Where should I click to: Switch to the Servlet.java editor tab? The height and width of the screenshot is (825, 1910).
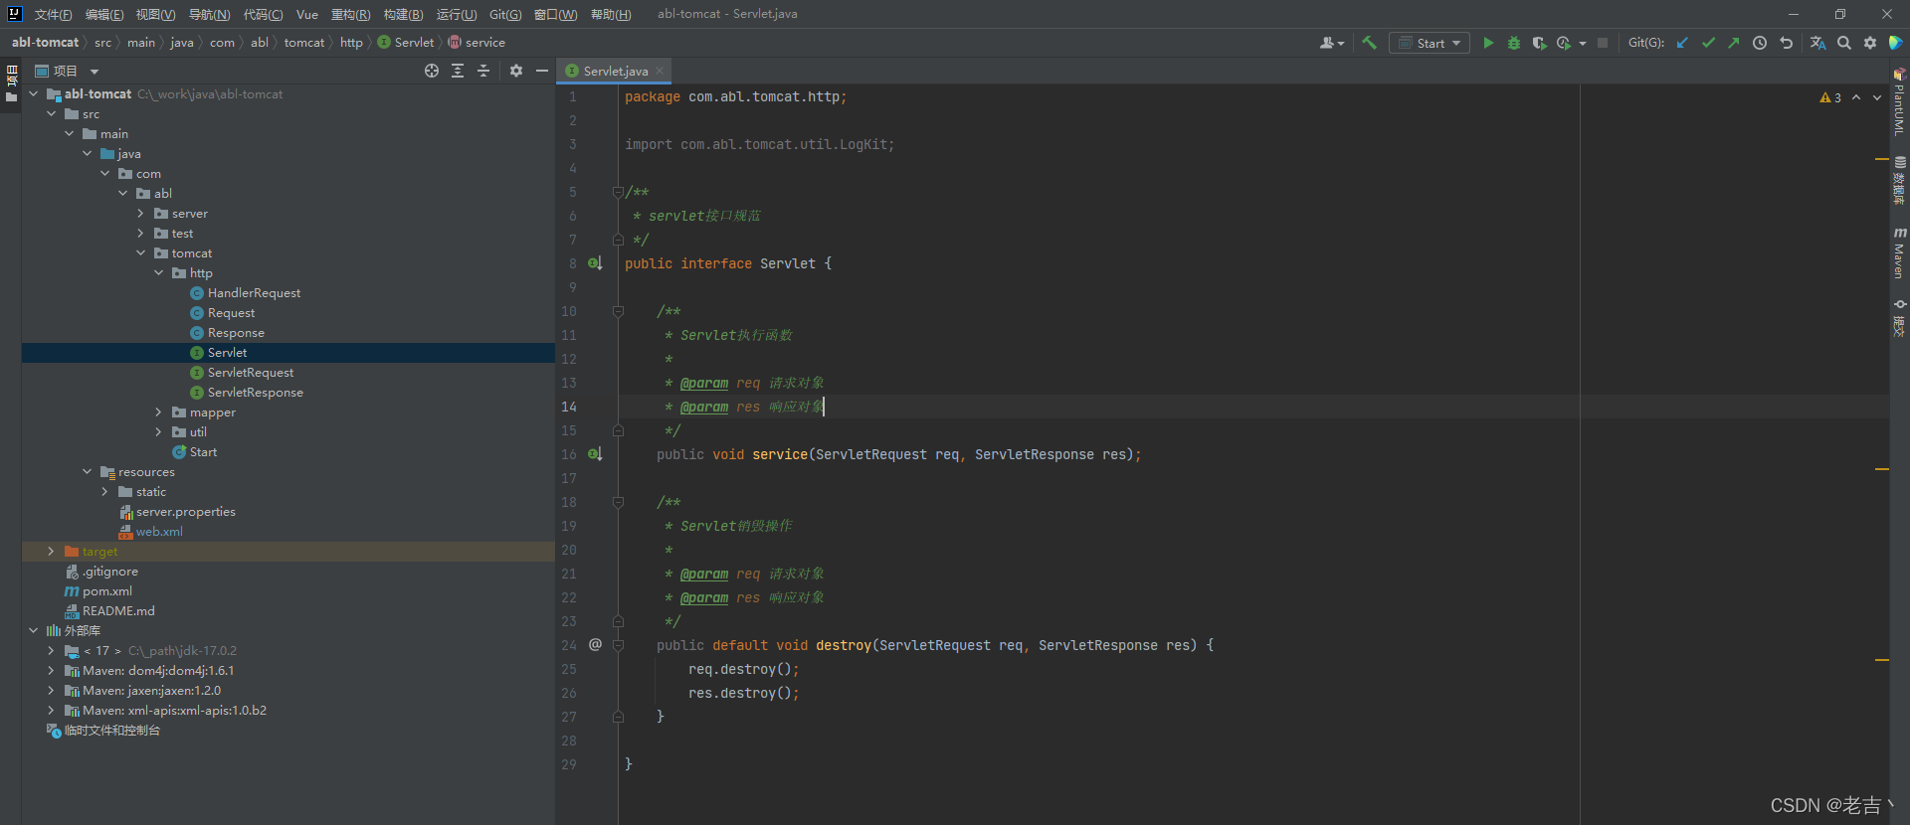616,71
